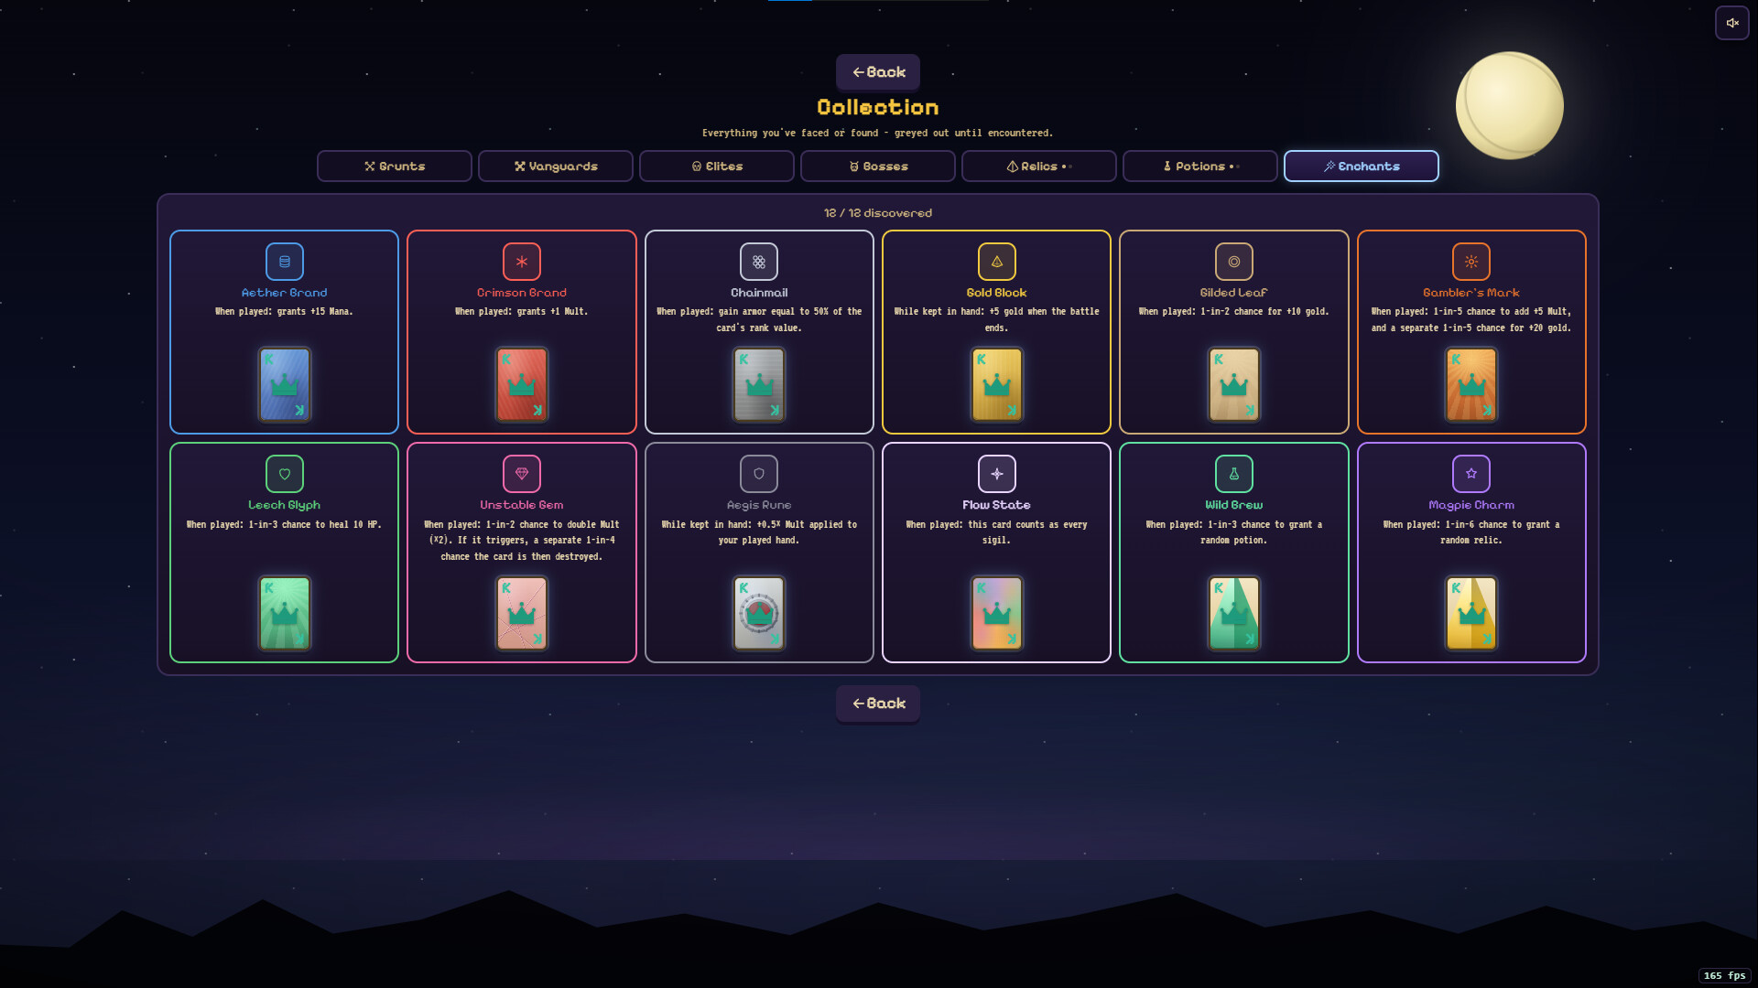Open the Potions tab
This screenshot has width=1758, height=988.
(1200, 166)
